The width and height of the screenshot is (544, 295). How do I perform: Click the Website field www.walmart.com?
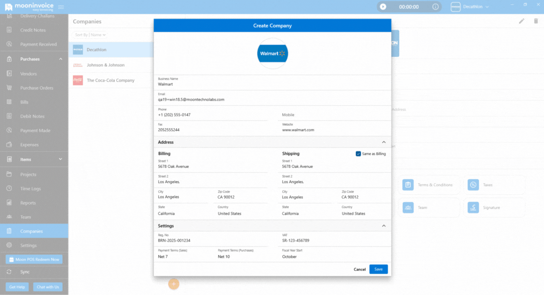click(x=335, y=128)
